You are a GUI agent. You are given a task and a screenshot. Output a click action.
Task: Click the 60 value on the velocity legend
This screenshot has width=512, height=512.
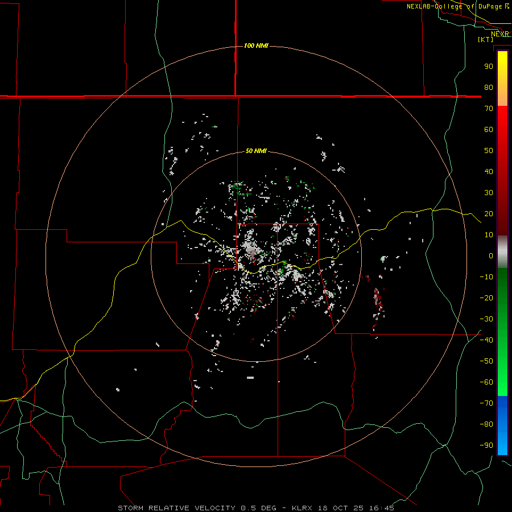click(x=489, y=129)
